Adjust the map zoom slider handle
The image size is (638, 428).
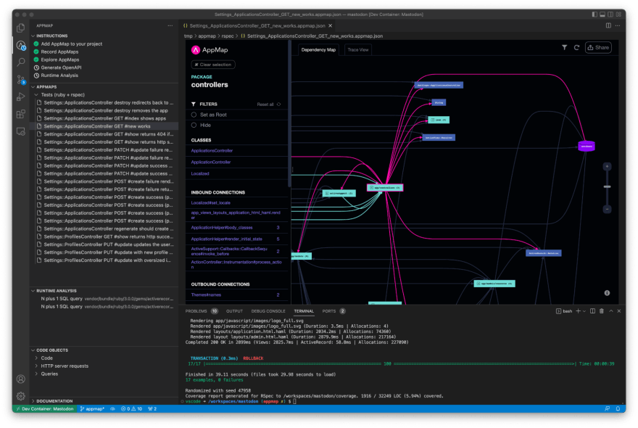coord(607,186)
